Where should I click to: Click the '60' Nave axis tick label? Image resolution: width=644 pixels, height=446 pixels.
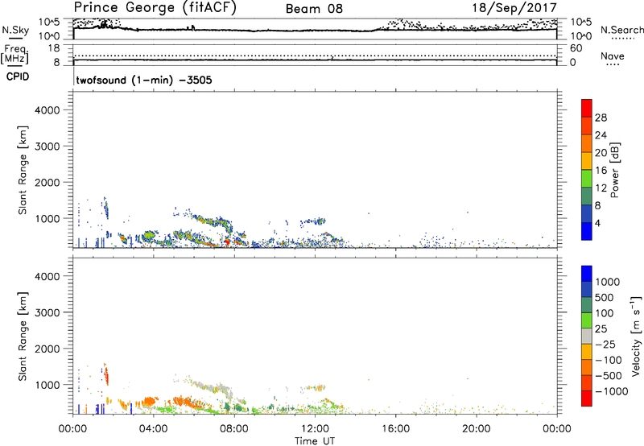[x=576, y=48]
